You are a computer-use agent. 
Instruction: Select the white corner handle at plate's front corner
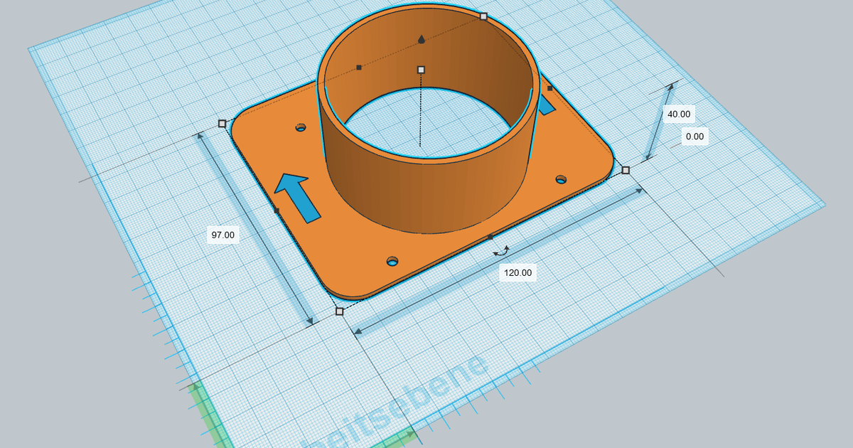(x=339, y=311)
